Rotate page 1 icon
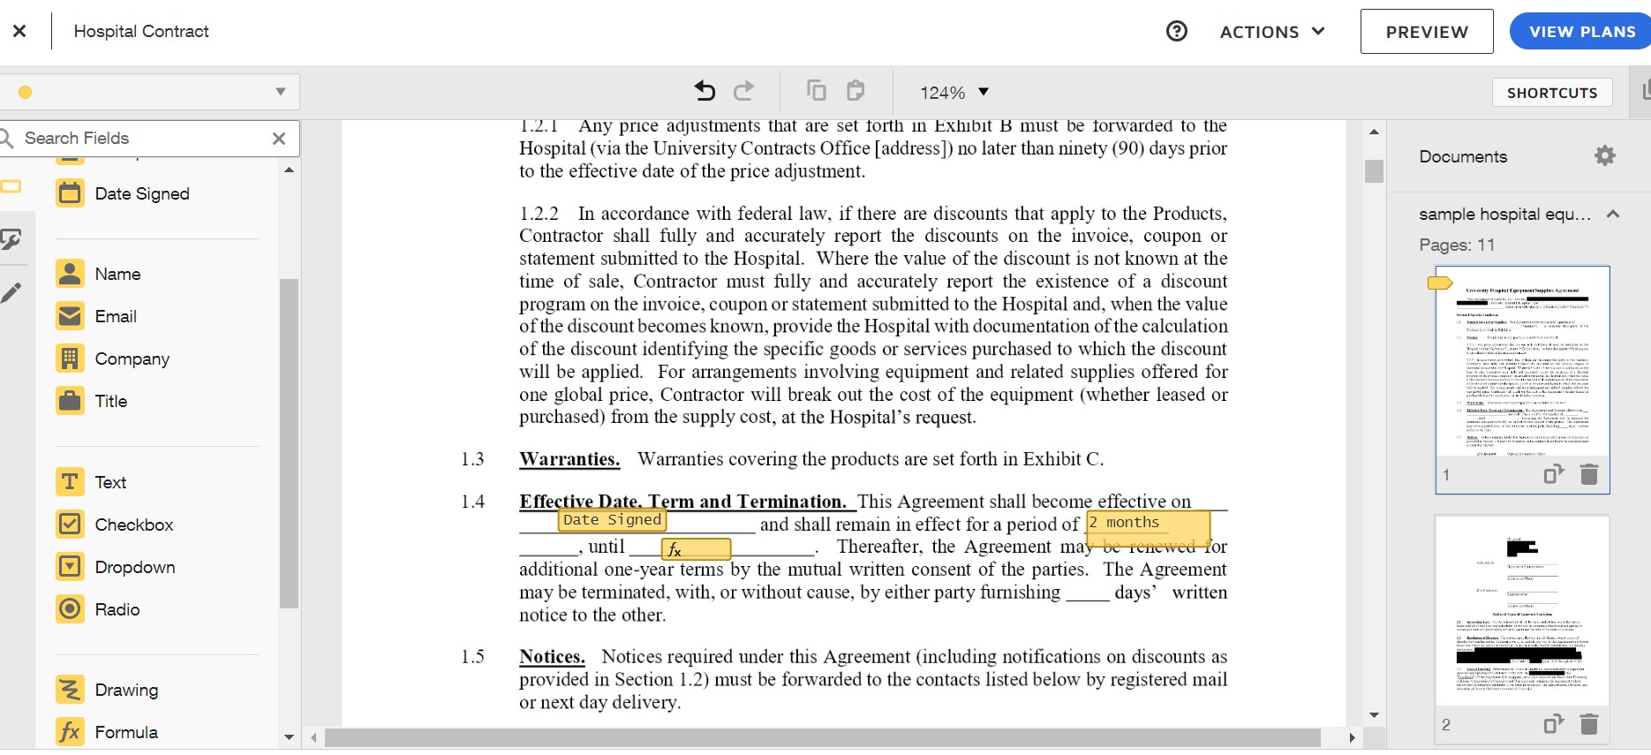Image resolution: width=1651 pixels, height=755 pixels. point(1553,474)
